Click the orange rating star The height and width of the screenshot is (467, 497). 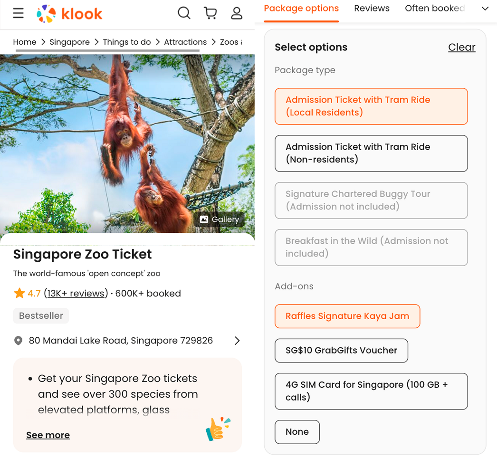click(x=19, y=293)
